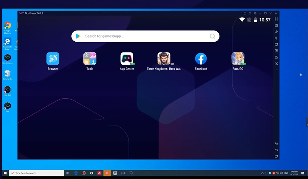
Task: Click the speaker volume tray icon
Action: click(x=282, y=173)
